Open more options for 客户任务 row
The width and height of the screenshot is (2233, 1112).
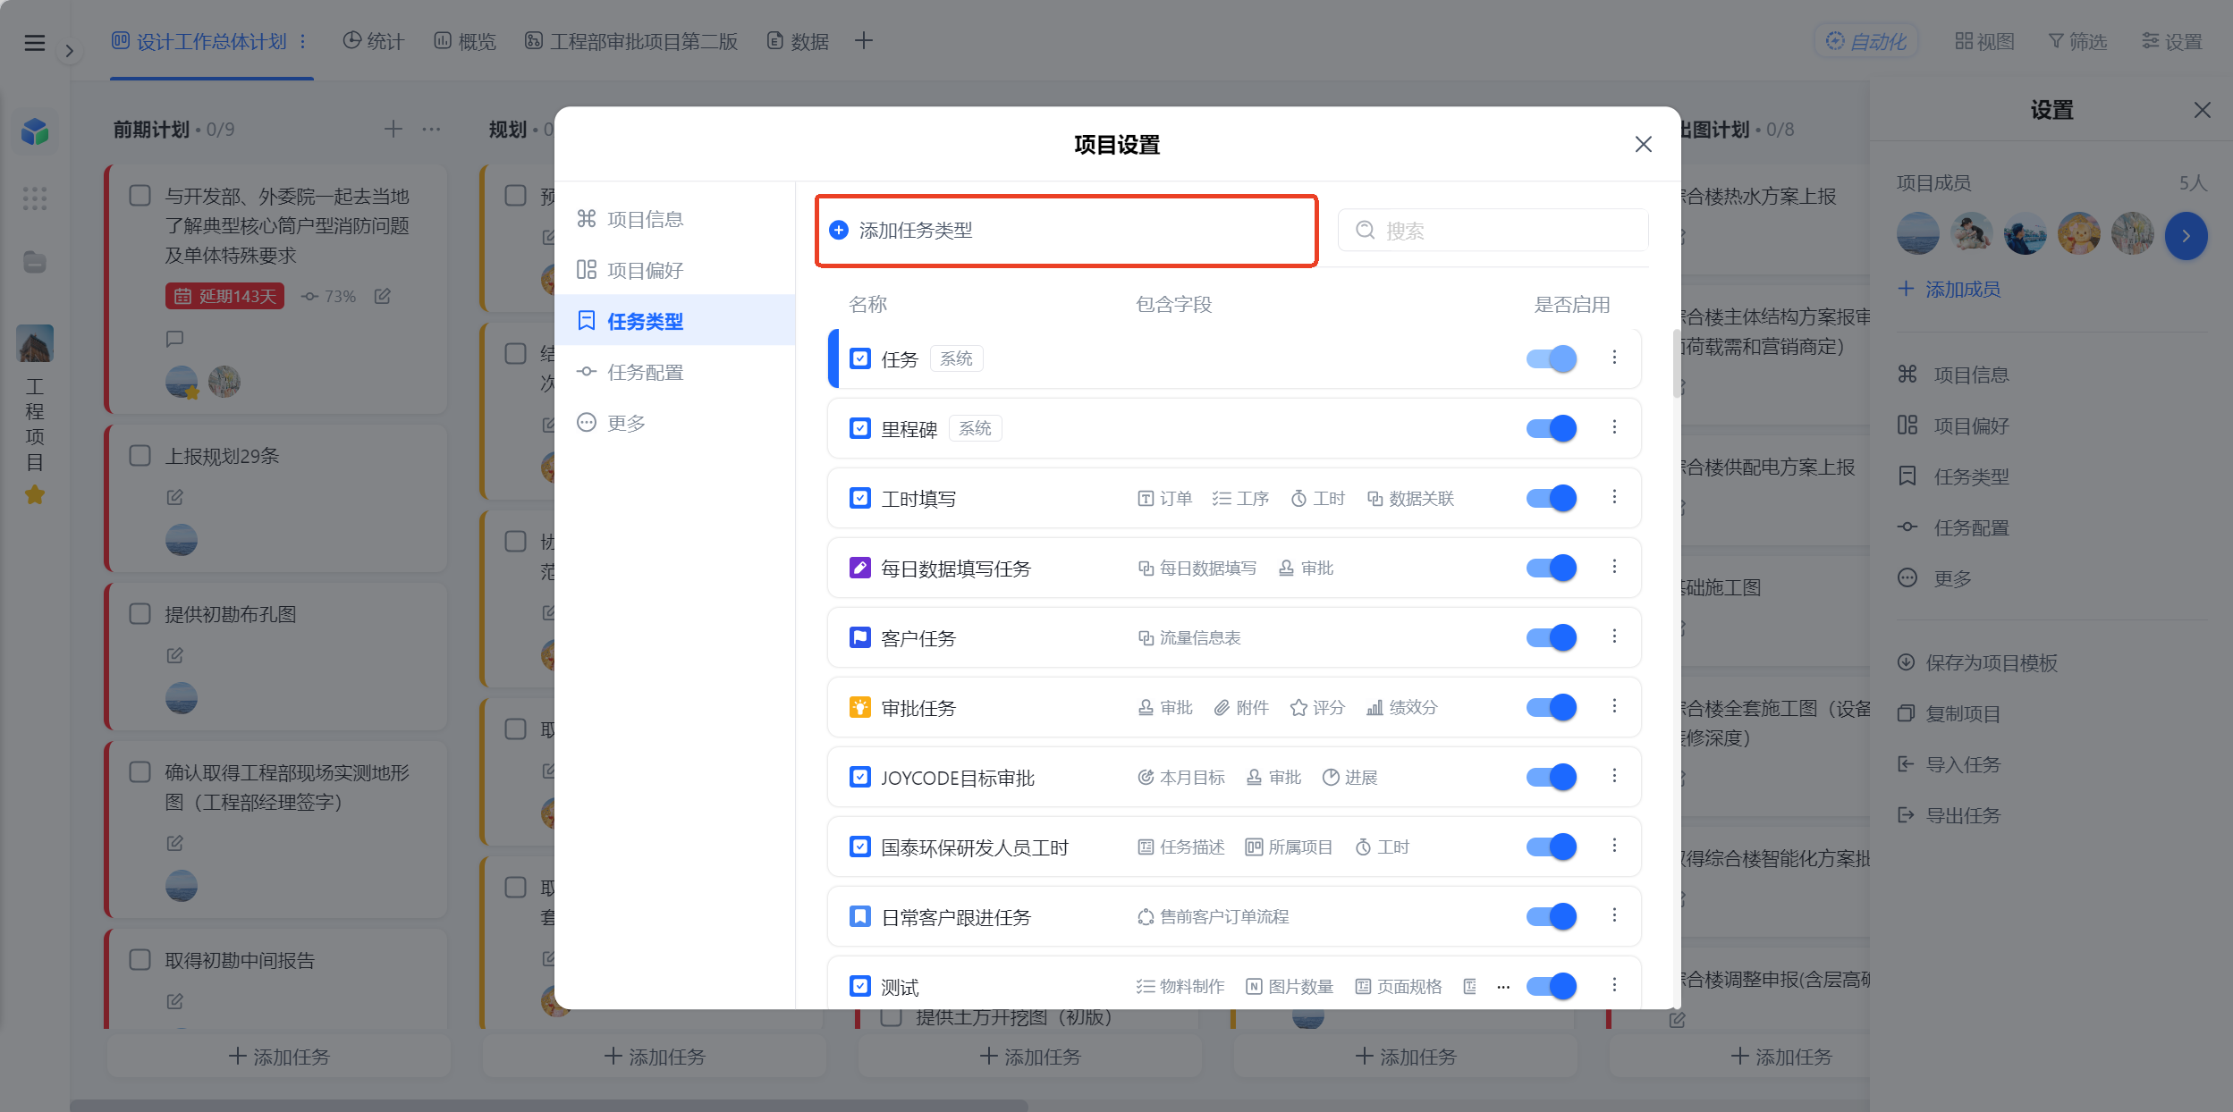tap(1614, 636)
